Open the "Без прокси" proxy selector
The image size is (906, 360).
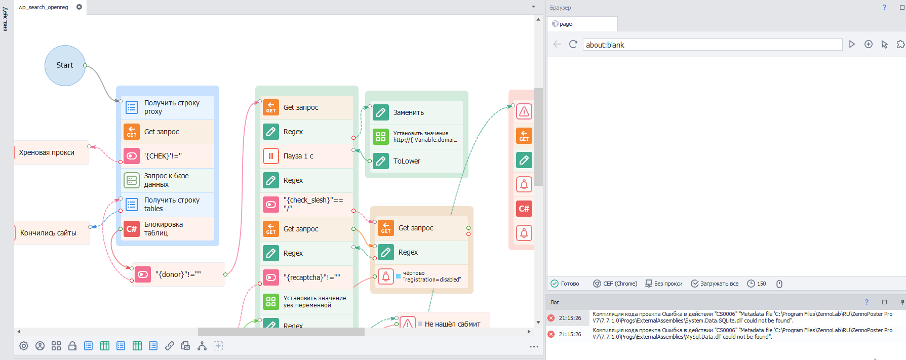coord(664,284)
